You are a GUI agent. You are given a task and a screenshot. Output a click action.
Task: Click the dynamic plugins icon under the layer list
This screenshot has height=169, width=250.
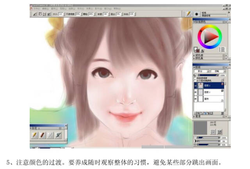point(198,113)
